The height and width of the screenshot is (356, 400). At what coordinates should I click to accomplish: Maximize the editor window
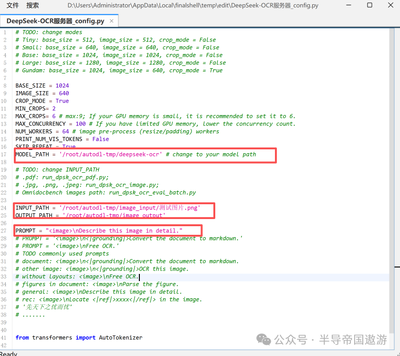369,5
